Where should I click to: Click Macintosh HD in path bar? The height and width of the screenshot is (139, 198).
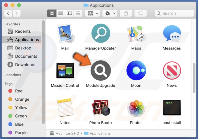[x=64, y=133]
